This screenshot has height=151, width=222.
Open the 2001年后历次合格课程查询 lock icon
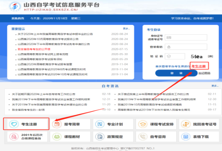tap(14, 137)
